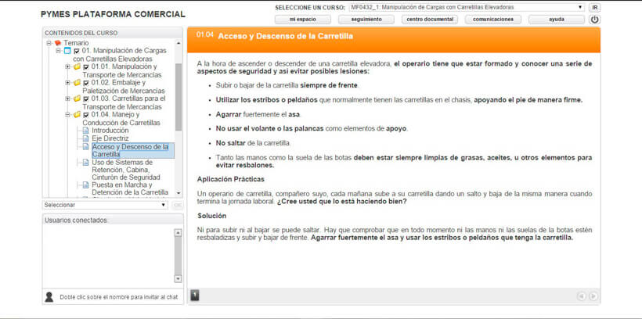Go to next page arrow icon
Viewport: 642px width, 319px height.
pyautogui.click(x=593, y=296)
